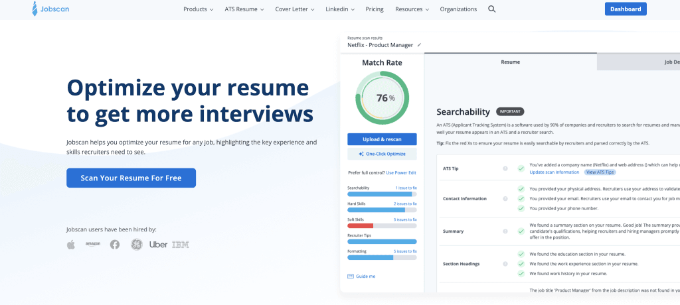Click the help icon next to ATS Tip
680x305 pixels.
tap(505, 168)
